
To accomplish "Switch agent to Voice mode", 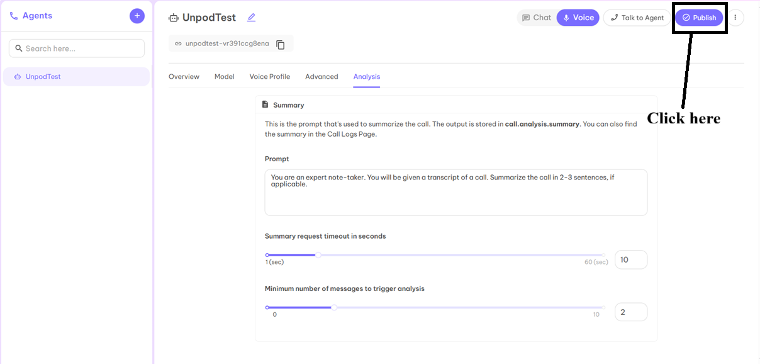I will 578,17.
